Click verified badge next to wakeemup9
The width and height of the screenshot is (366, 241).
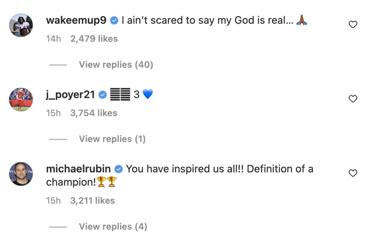(x=114, y=21)
